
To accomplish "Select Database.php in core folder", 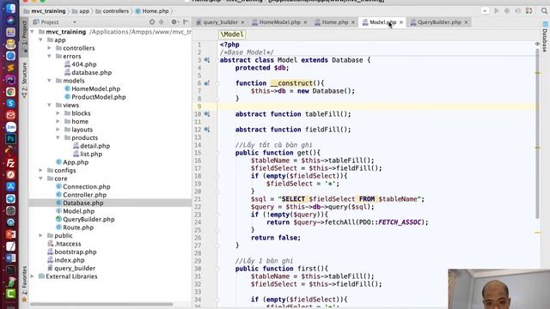I will [x=83, y=203].
